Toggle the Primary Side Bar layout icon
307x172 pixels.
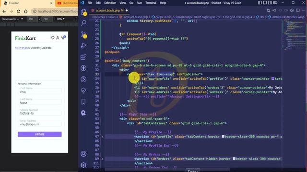[260, 3]
